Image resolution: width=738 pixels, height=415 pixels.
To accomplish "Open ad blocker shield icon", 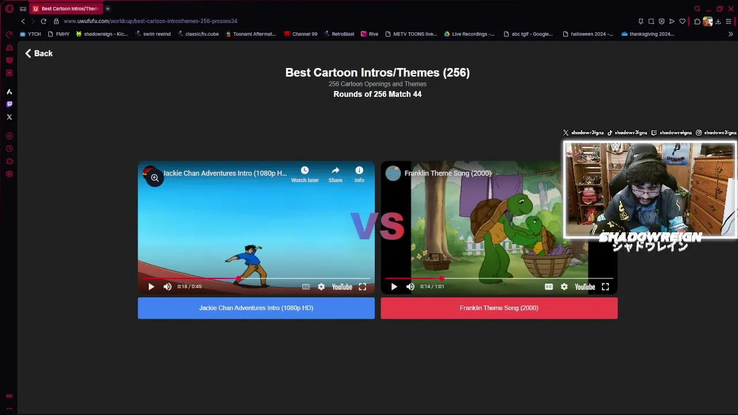I will pyautogui.click(x=661, y=21).
